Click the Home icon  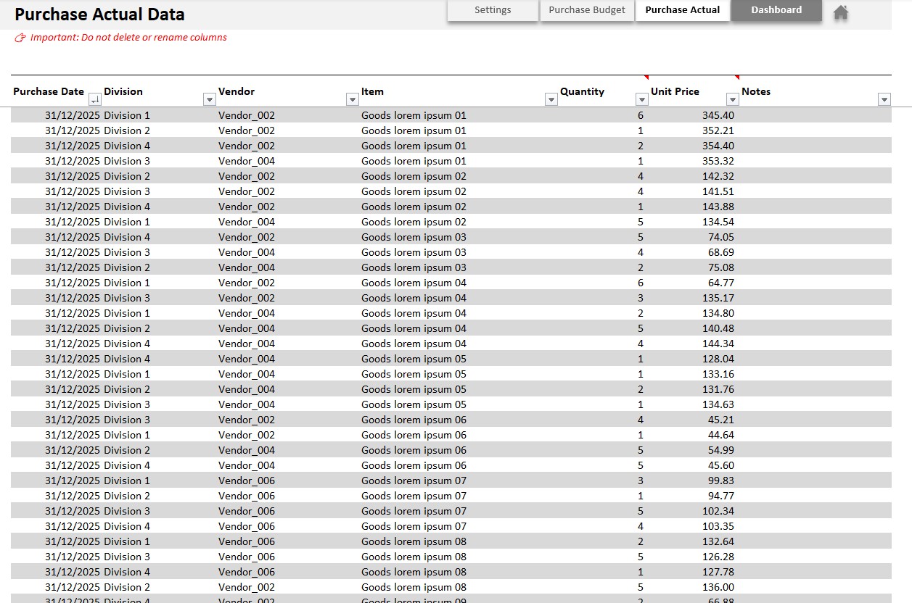coord(840,12)
